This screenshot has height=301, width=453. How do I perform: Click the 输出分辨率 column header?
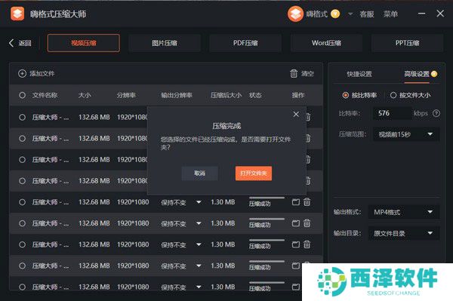click(177, 95)
